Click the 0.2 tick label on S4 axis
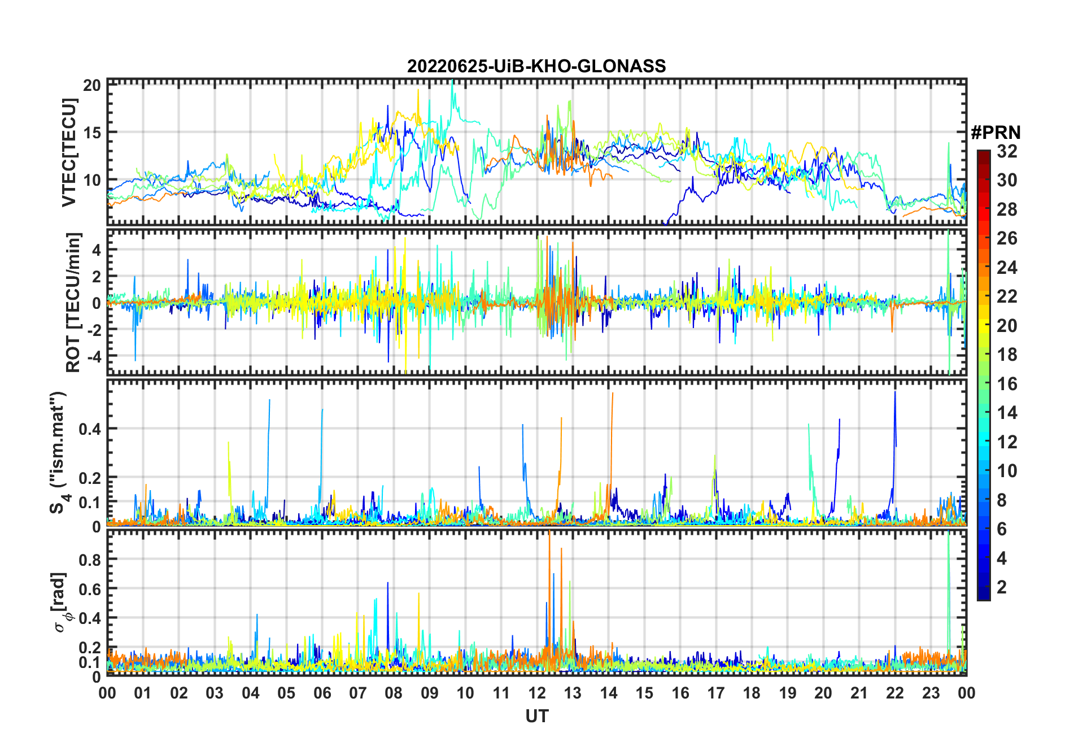 [x=90, y=478]
